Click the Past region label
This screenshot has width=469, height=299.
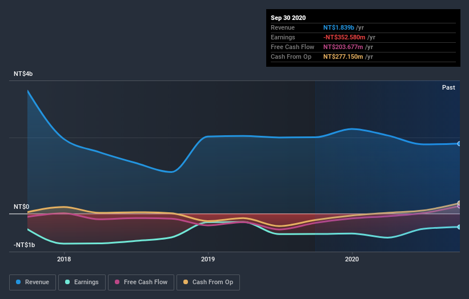pos(448,87)
